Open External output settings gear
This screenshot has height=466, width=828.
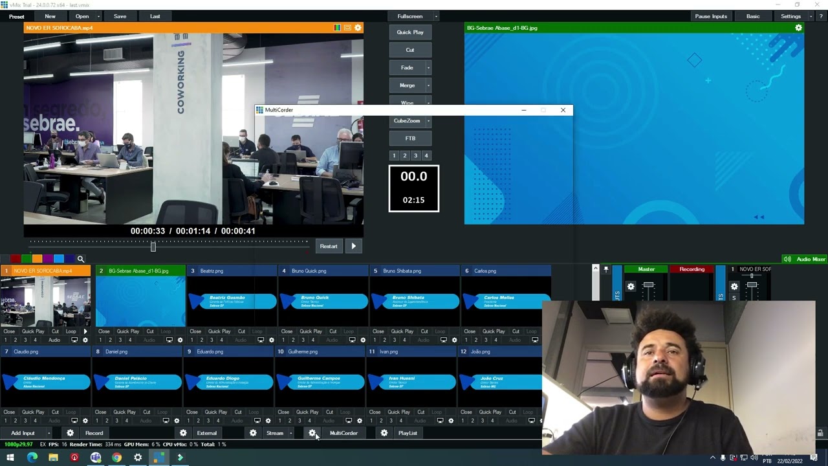pyautogui.click(x=183, y=433)
